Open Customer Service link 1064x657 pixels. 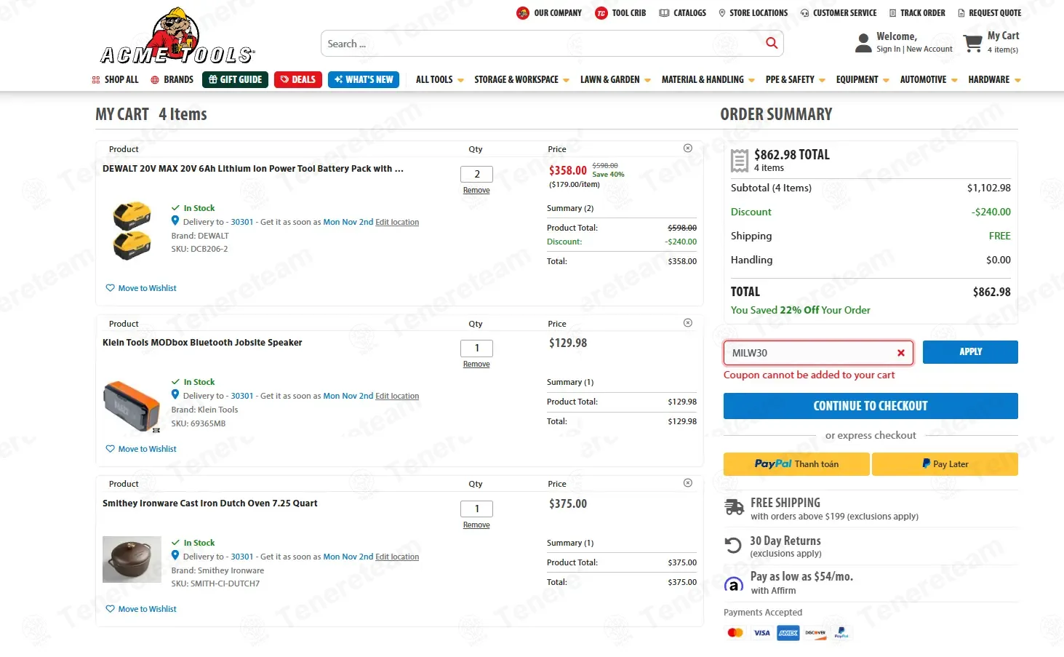[838, 13]
